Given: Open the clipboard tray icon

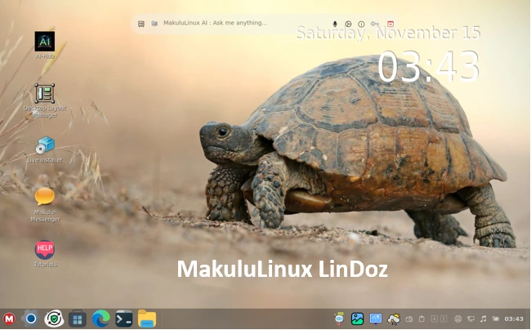Looking at the screenshot, I should point(422,319).
